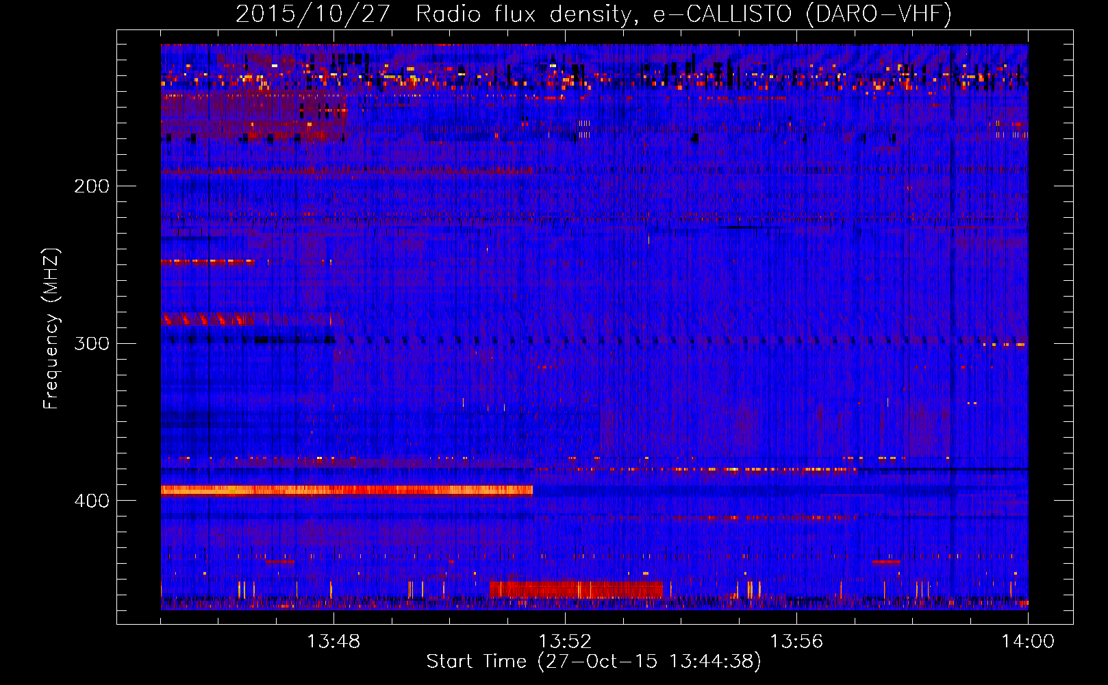Click the 400 frequency tick label

[92, 501]
